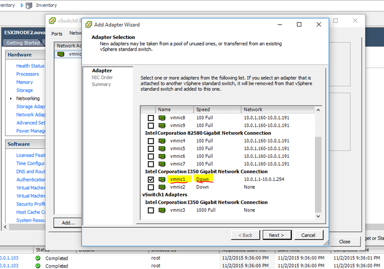The height and width of the screenshot is (269, 384).
Task: Click the vmnic1 network card icon
Action: point(162,179)
